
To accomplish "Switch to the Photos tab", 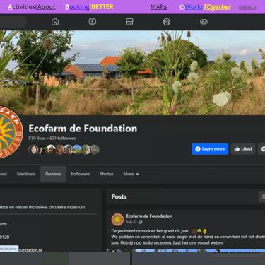I will click(107, 174).
